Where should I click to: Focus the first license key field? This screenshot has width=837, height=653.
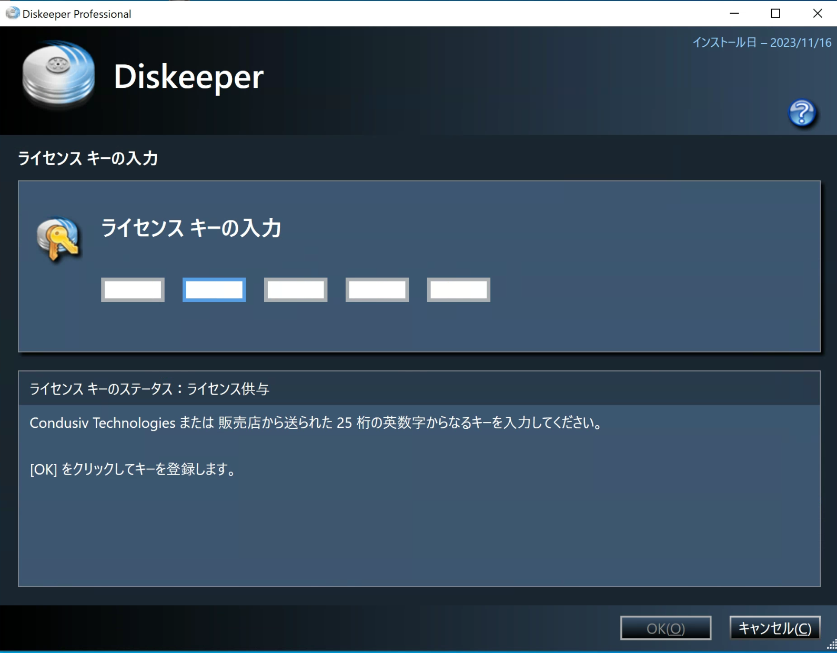coord(133,290)
